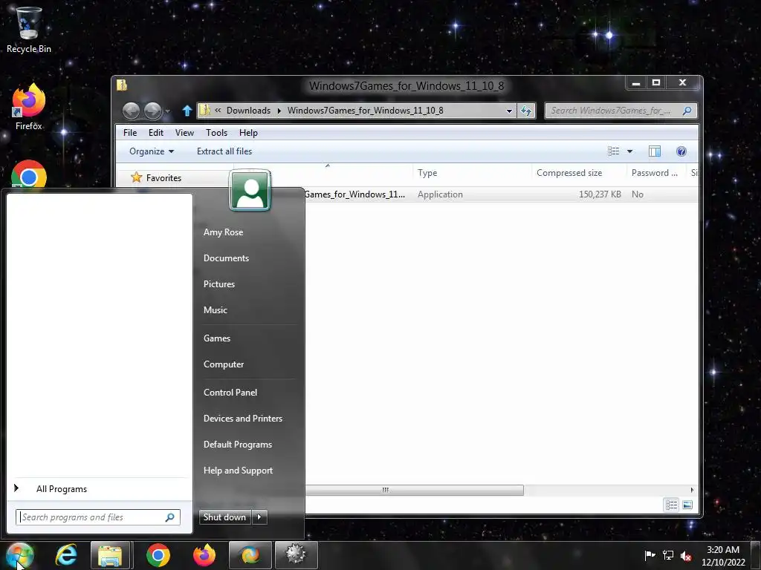Open the View menu
The image size is (761, 570).
(184, 133)
